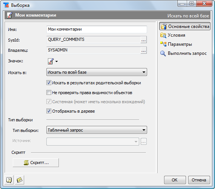215x189 pixels.
Task: Click the Параметры tree icon
Action: pyautogui.click(x=163, y=44)
